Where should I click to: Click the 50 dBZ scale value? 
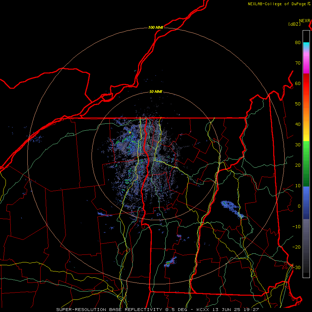tap(298, 104)
